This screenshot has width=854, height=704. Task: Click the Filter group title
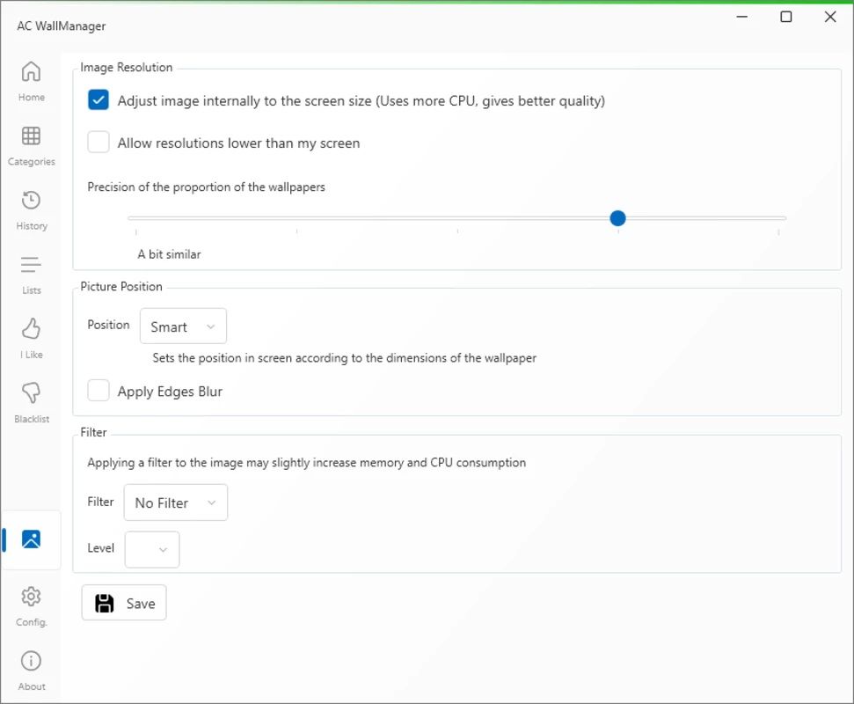pyautogui.click(x=94, y=433)
